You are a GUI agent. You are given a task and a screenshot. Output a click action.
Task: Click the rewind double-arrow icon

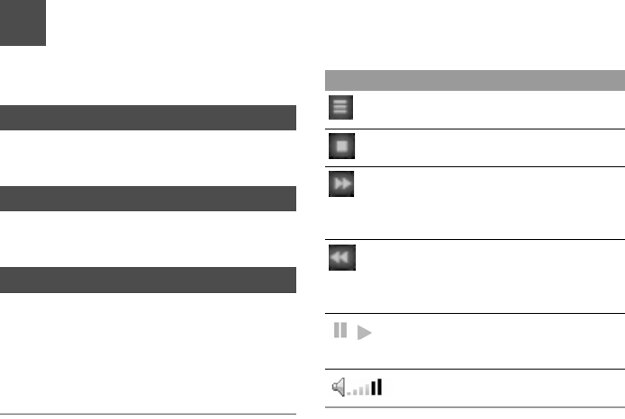[x=342, y=257]
